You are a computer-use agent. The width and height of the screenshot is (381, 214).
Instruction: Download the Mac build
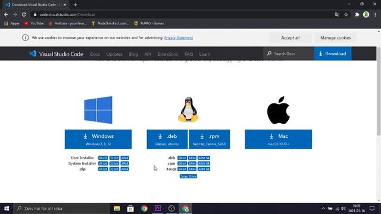click(x=279, y=139)
